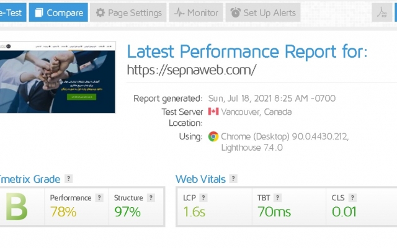This screenshot has width=397, height=248.
Task: Click the CLS help question mark
Action: point(352,198)
